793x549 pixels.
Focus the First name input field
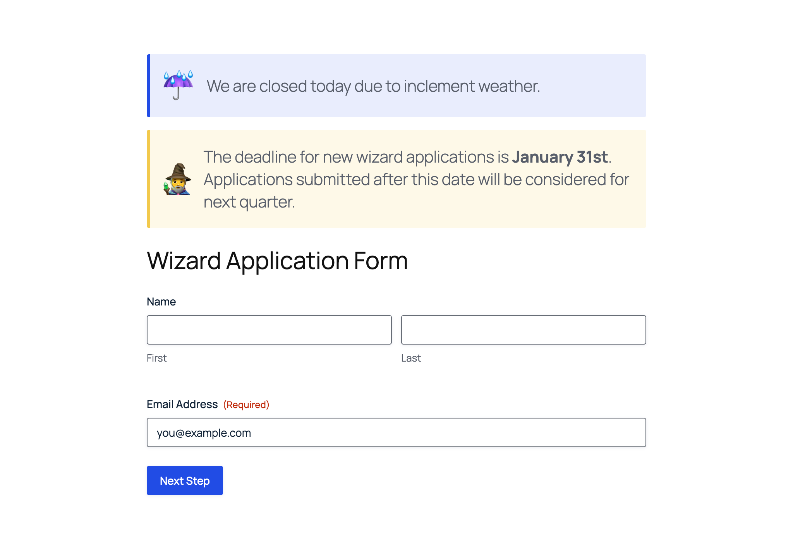point(269,330)
